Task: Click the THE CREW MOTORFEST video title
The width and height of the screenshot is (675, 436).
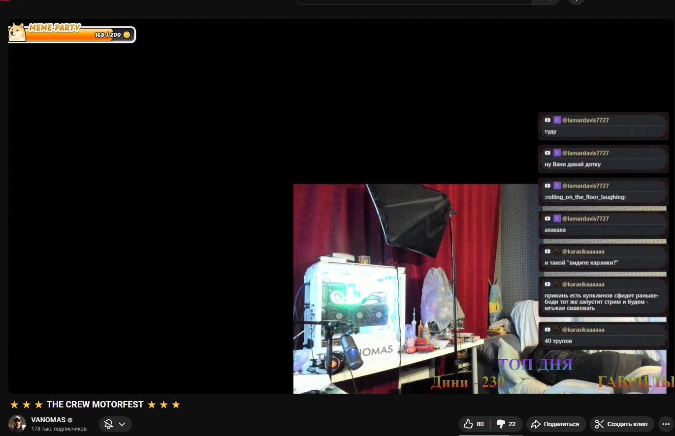Action: tap(95, 405)
